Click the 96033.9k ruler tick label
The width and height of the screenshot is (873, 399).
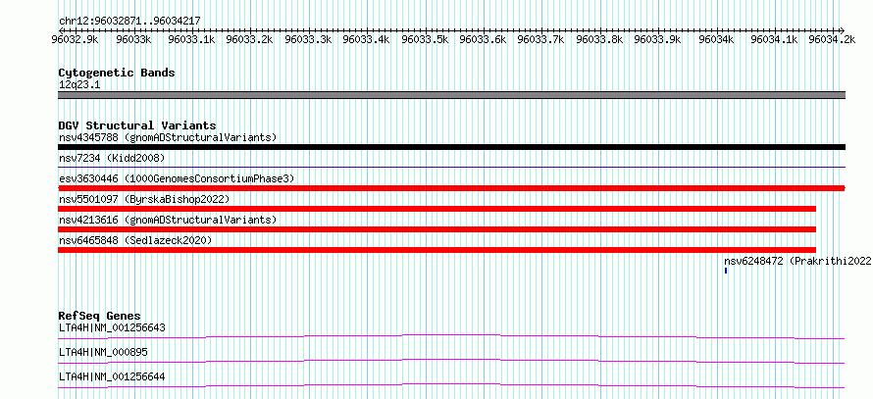[658, 39]
